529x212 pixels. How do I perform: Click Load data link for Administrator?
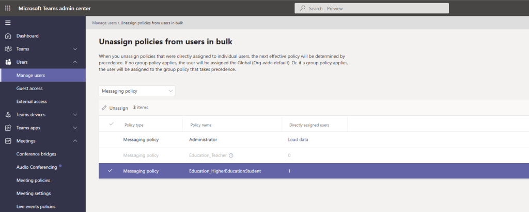298,139
